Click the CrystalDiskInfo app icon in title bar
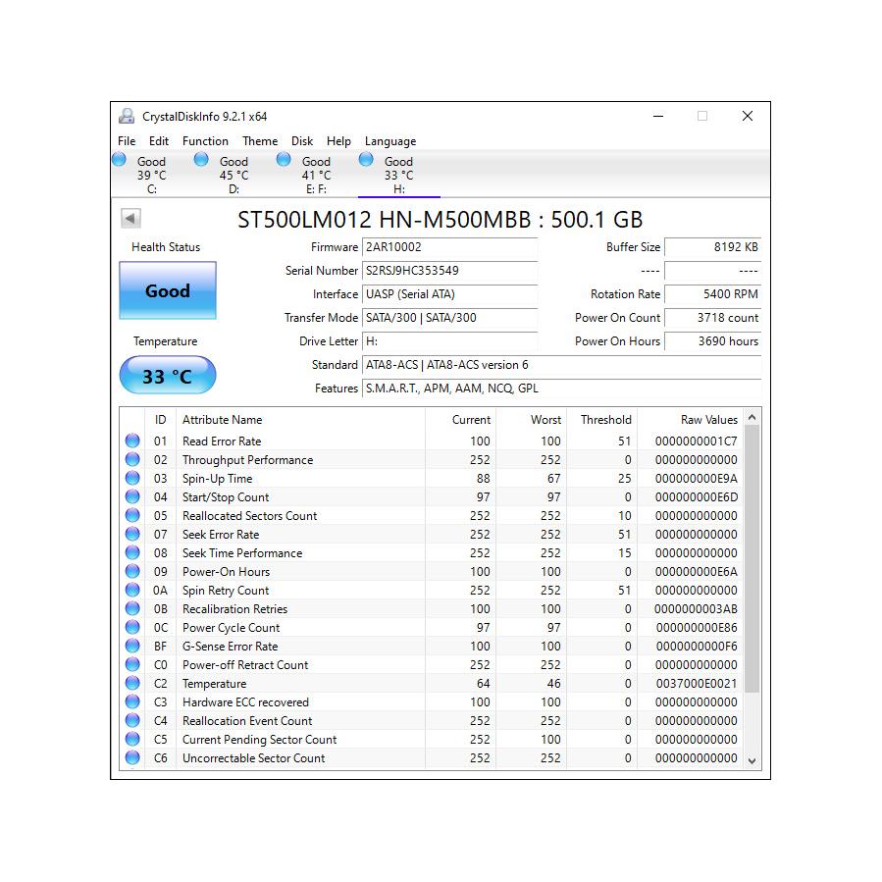This screenshot has width=882, height=882. click(x=127, y=116)
